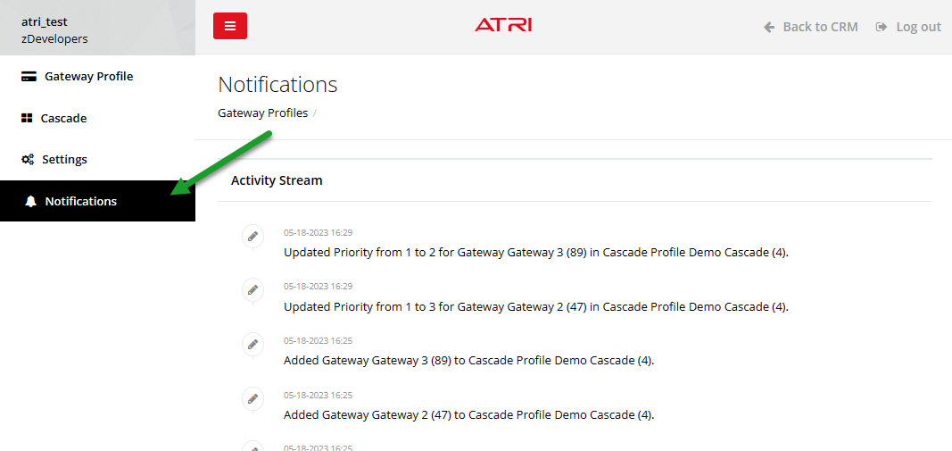Click the Gateway Profile card icon

pos(29,77)
